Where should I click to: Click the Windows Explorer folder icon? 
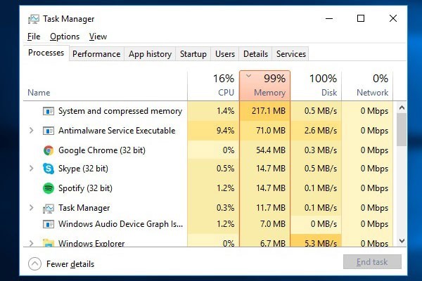click(49, 243)
